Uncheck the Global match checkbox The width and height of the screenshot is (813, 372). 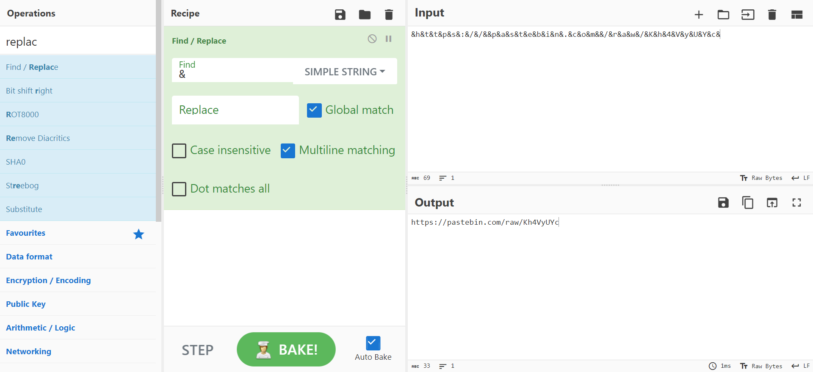tap(314, 110)
